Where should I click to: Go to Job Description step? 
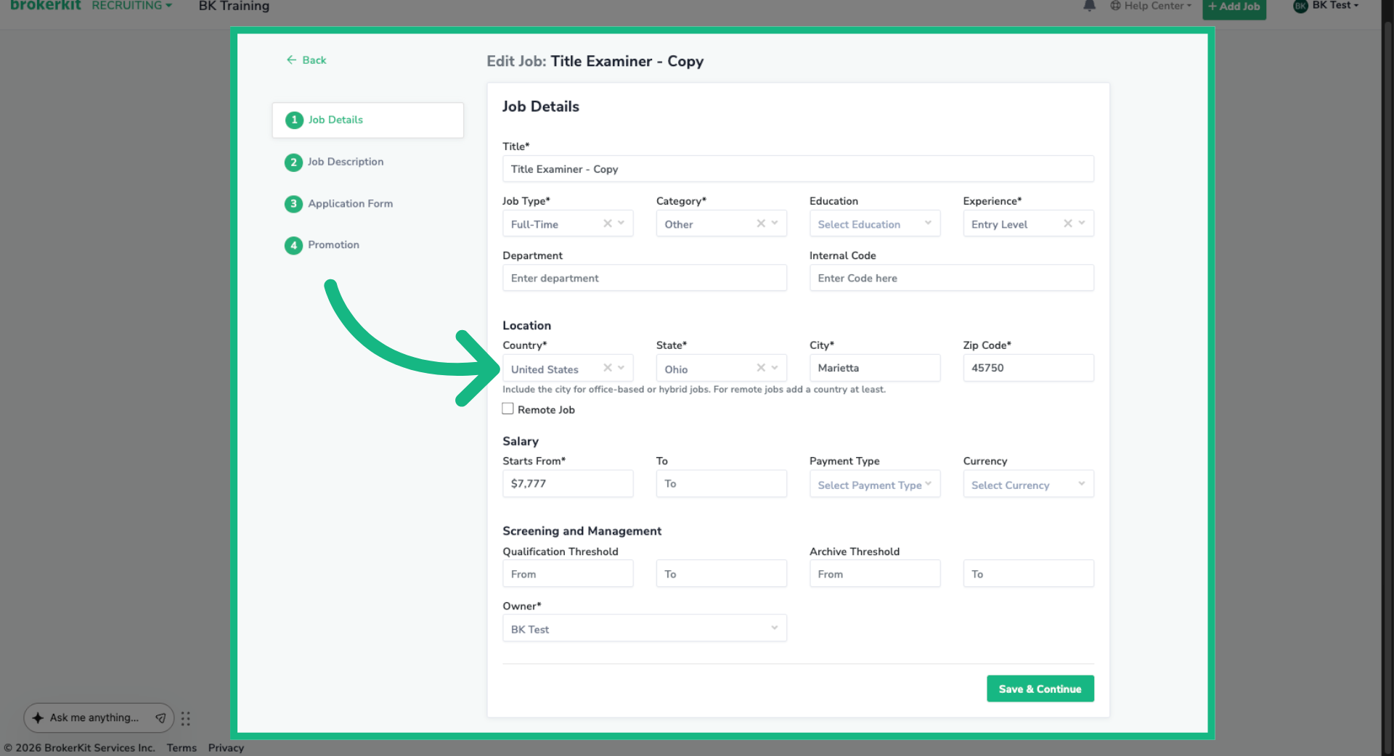(346, 162)
